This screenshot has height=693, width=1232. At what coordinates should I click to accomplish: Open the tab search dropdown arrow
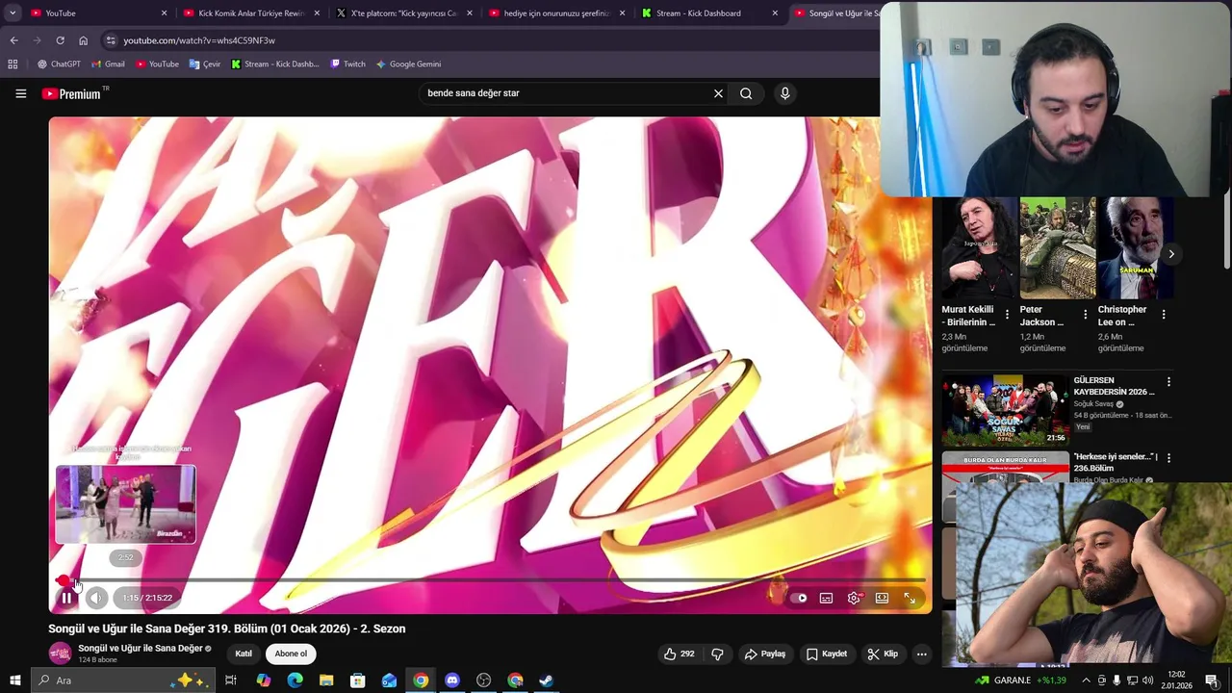13,13
